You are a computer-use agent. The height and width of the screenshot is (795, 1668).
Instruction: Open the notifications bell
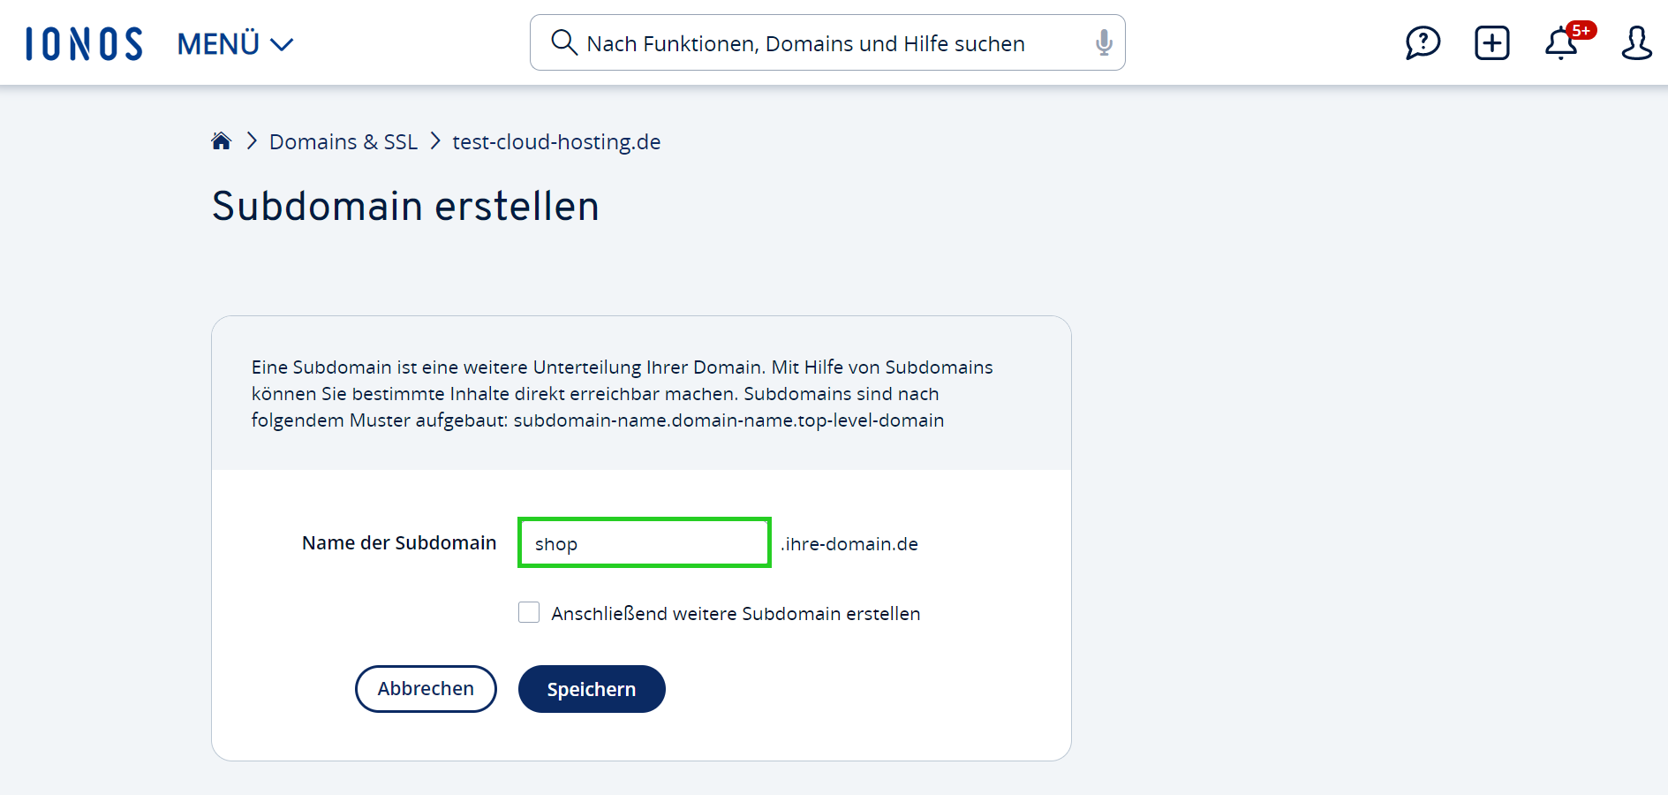pos(1560,44)
